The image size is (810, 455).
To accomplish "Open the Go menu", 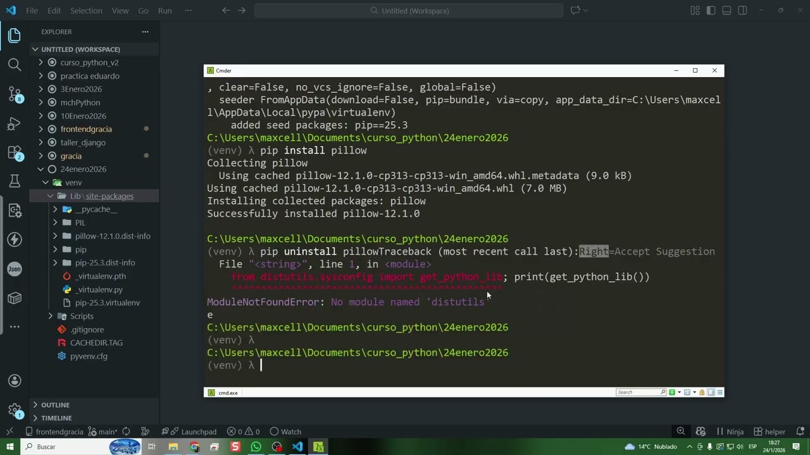I will [143, 11].
